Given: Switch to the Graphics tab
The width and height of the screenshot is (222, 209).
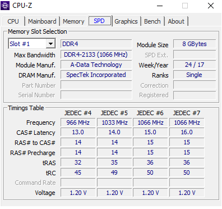Looking at the screenshot, I should pos(126,21).
